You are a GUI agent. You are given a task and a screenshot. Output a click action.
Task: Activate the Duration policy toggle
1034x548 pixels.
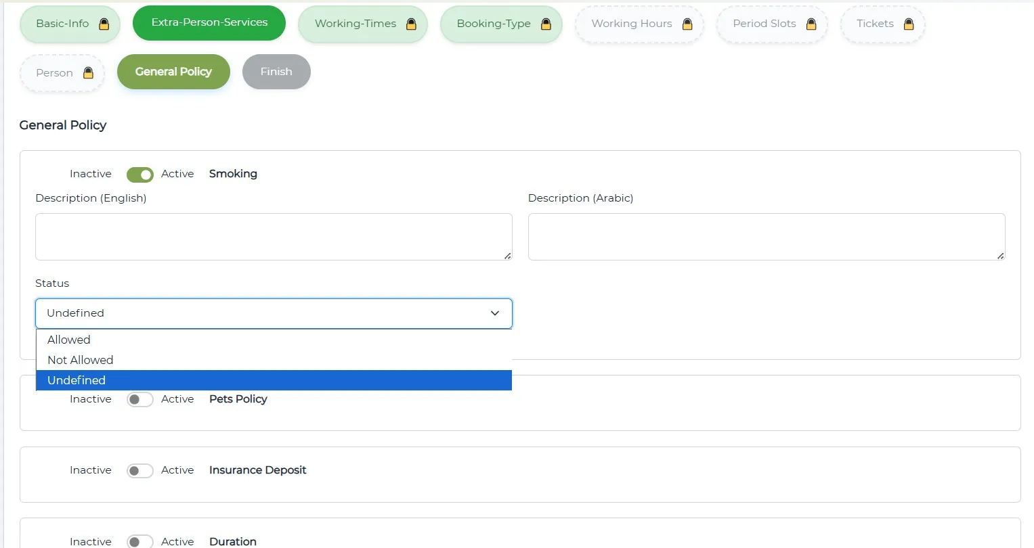[x=140, y=541]
